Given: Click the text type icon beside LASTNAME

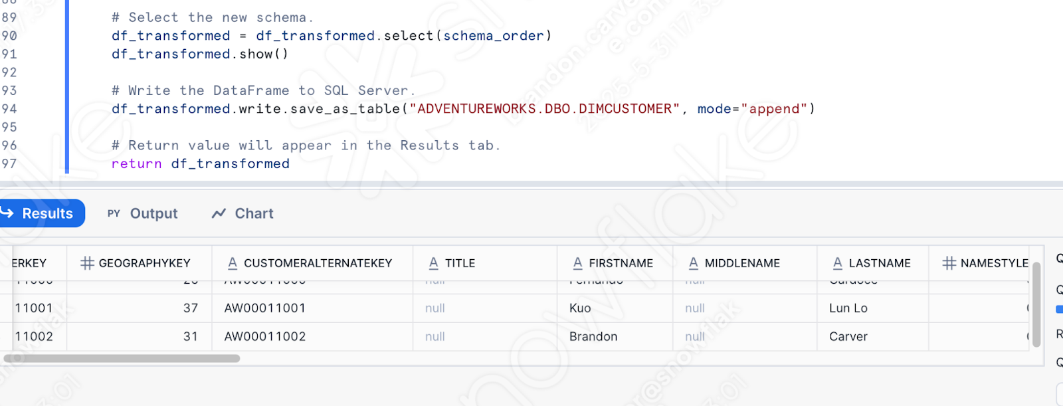Looking at the screenshot, I should [x=836, y=262].
